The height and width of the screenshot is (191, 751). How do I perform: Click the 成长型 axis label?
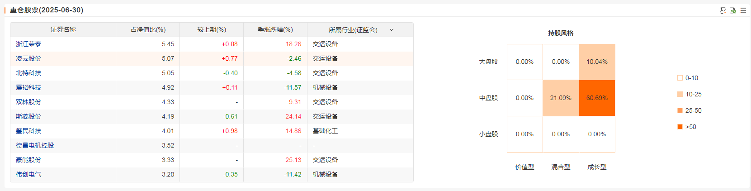pos(597,167)
